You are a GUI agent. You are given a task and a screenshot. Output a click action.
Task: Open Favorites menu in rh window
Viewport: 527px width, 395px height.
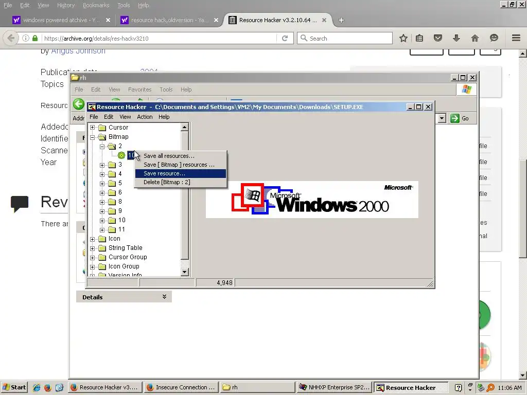coord(140,89)
